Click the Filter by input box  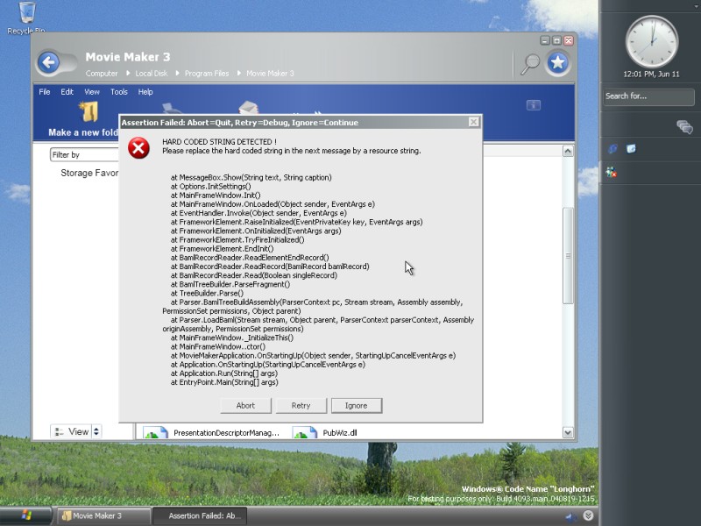[x=84, y=155]
